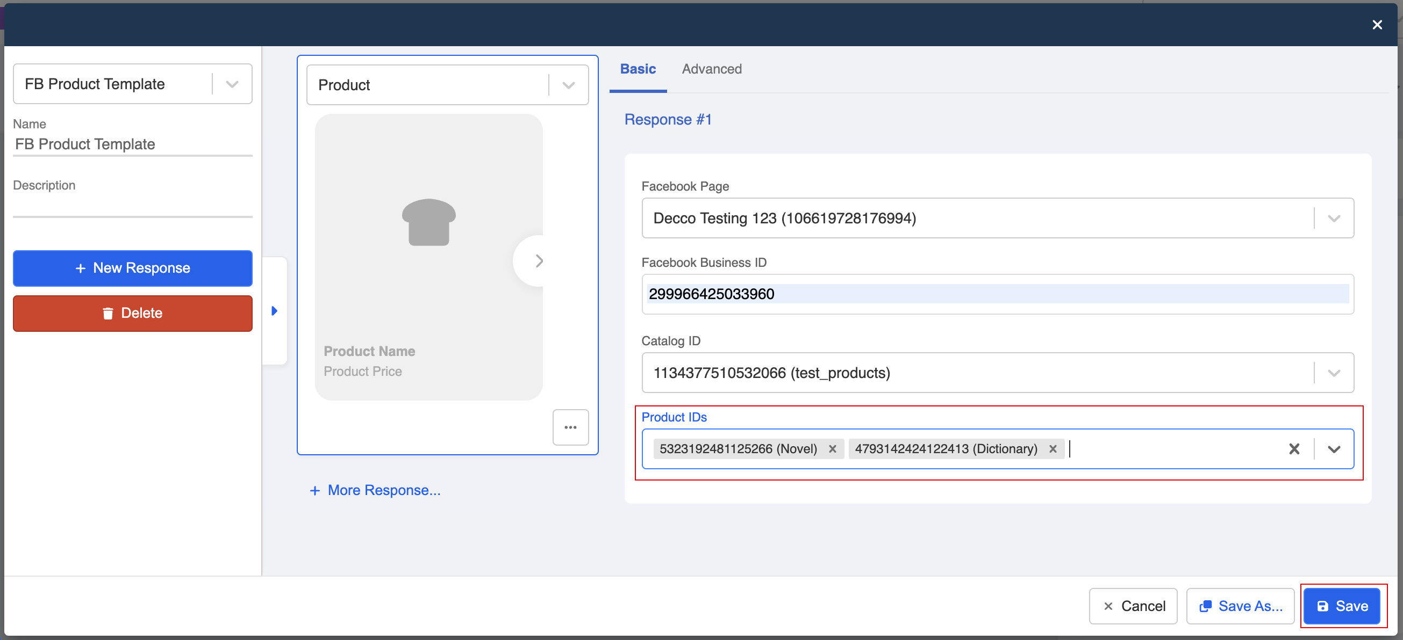Open the Product IDs dropdown chevron
Viewport: 1403px width, 640px height.
pyautogui.click(x=1333, y=449)
